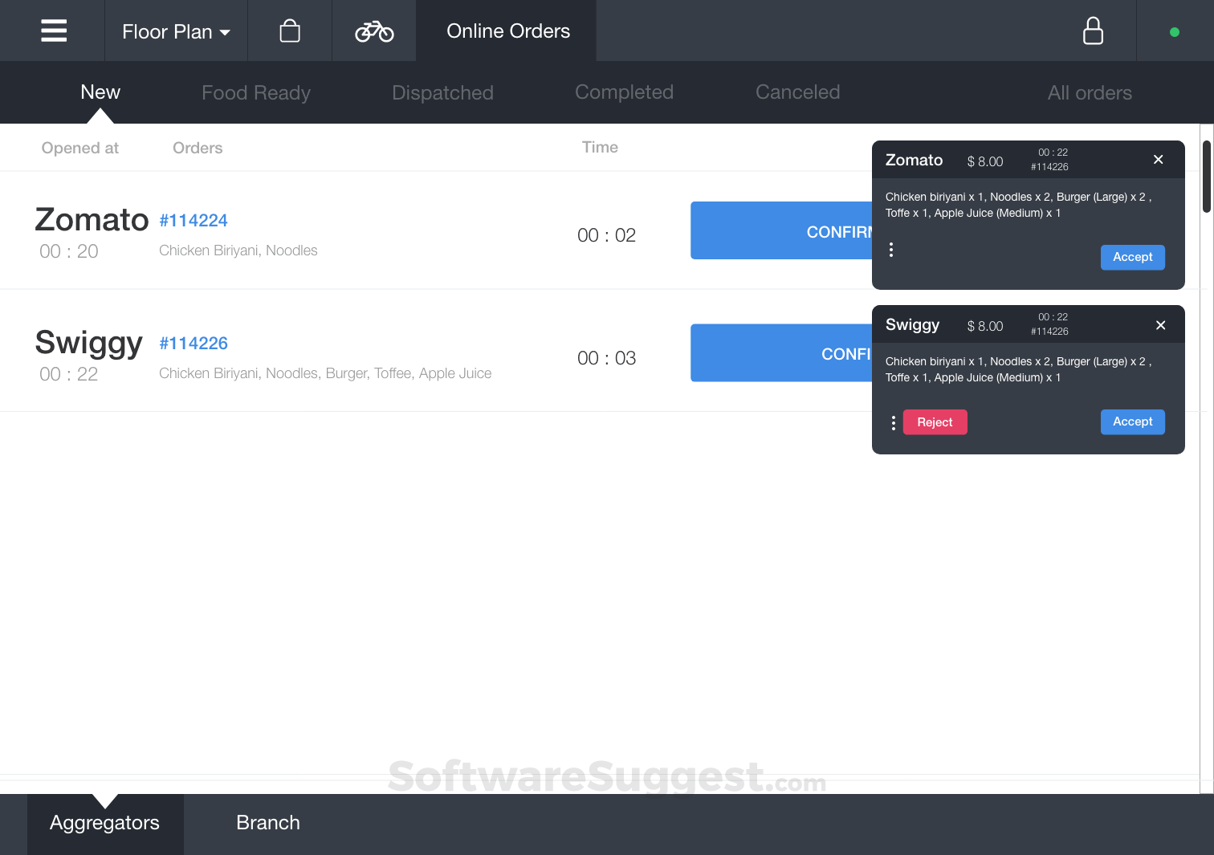Switch to Canceled tab
Screen dimensions: 1214x855
pyautogui.click(x=797, y=92)
